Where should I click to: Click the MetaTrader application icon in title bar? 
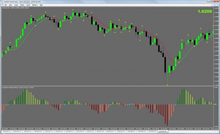[x=2, y=2]
